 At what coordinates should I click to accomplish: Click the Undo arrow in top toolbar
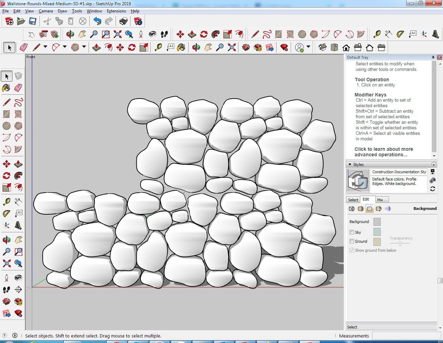tap(97, 21)
